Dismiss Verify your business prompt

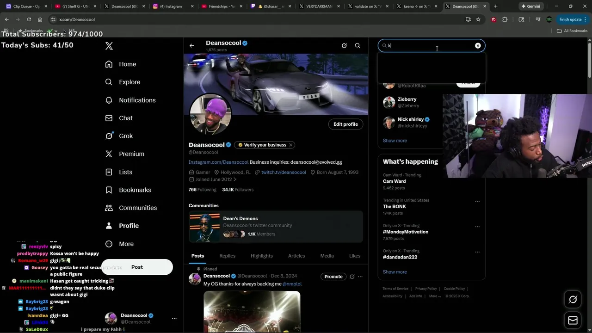pos(291,145)
